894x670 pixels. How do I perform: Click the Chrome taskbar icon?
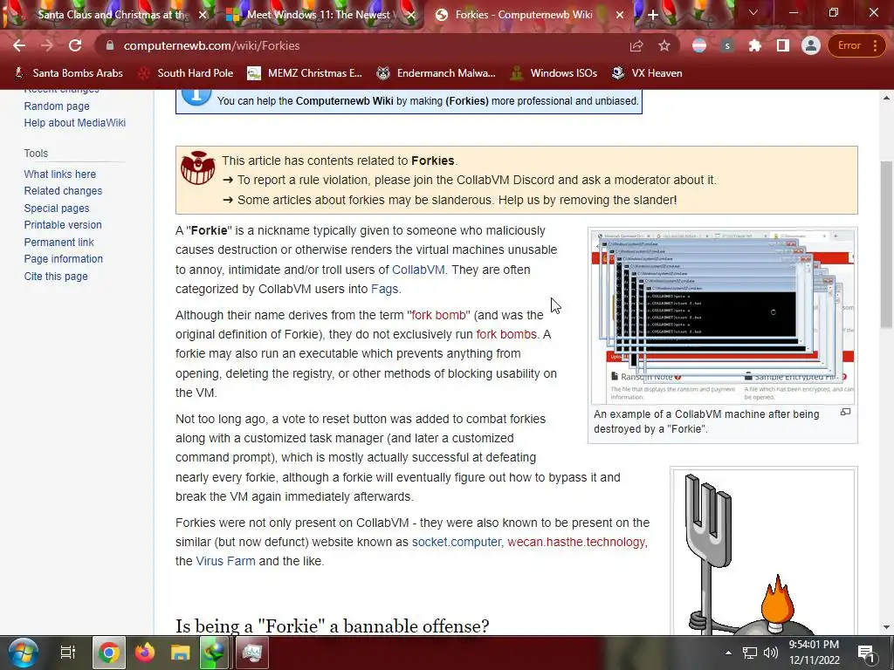click(108, 653)
